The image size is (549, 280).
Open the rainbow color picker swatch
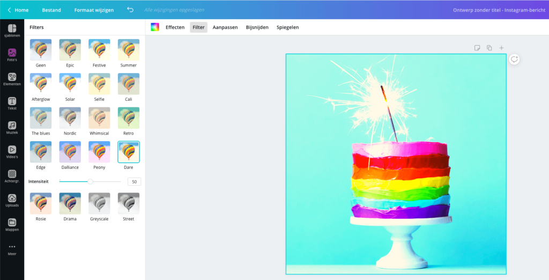[x=155, y=27]
